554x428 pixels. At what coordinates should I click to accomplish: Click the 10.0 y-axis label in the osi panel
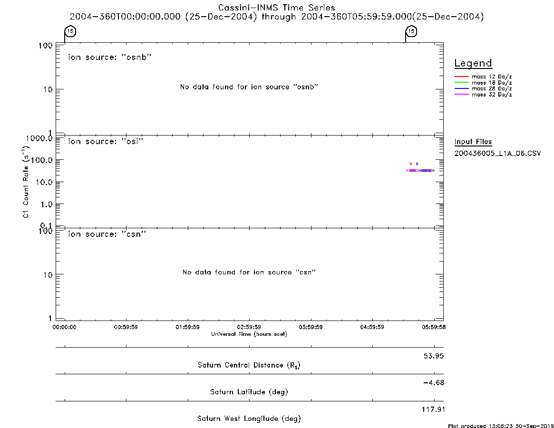coord(44,182)
